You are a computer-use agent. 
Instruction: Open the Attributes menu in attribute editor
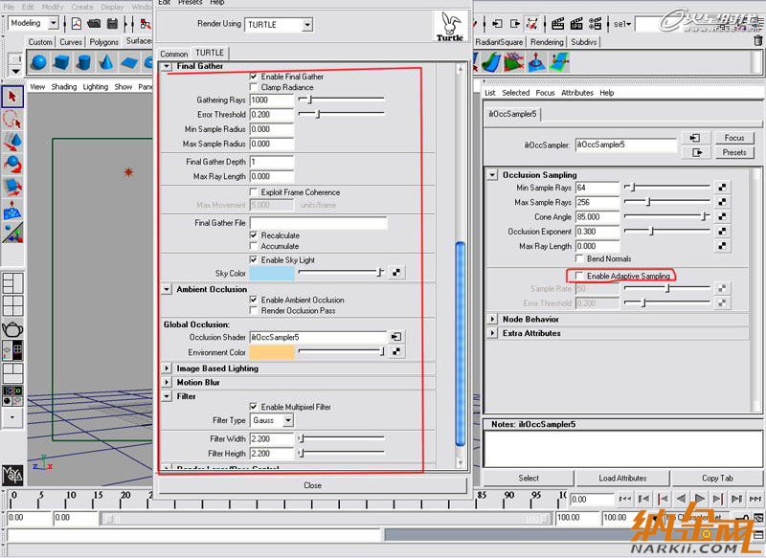(x=576, y=93)
